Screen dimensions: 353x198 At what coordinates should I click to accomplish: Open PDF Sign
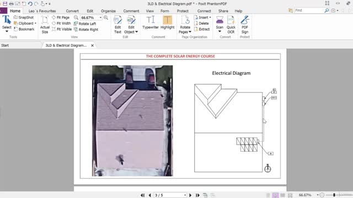pyautogui.click(x=245, y=25)
